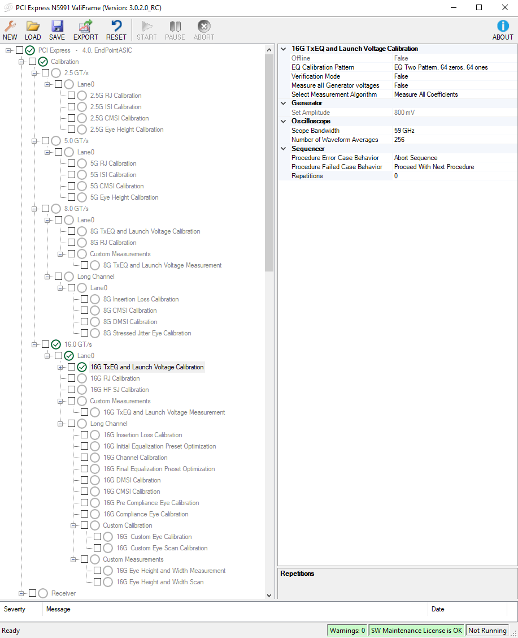The height and width of the screenshot is (638, 518).
Task: Open the ABOUT info icon
Action: tap(503, 26)
